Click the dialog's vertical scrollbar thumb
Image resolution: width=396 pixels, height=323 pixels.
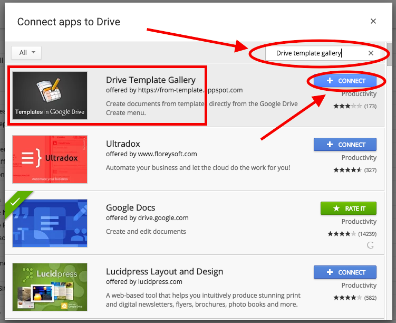[389, 54]
